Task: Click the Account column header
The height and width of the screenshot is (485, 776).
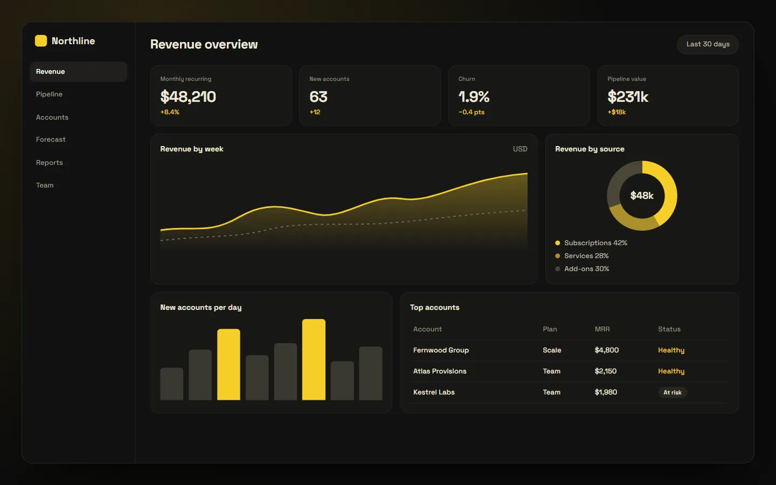Action: tap(427, 329)
